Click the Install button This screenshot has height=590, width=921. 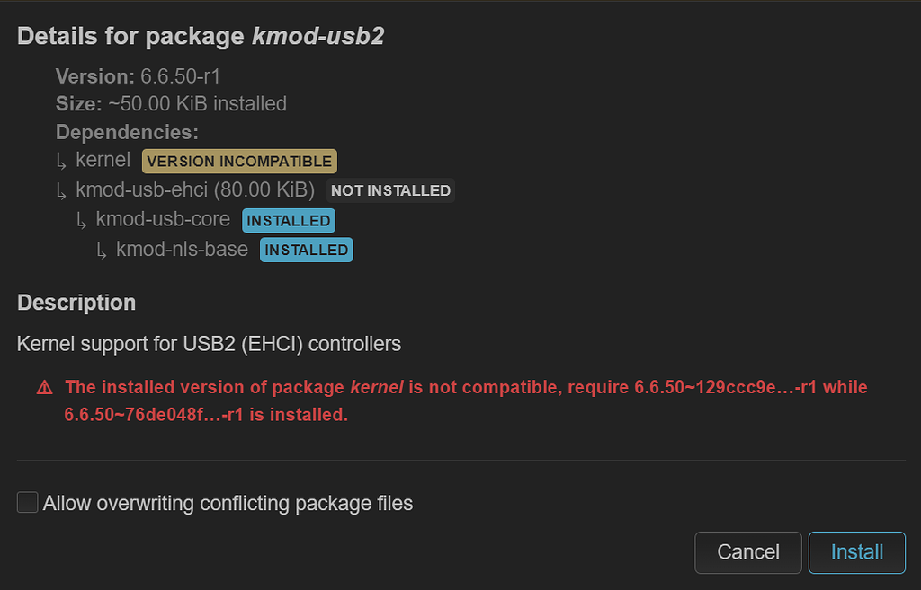(856, 551)
